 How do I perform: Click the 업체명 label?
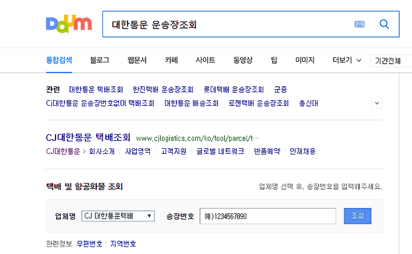[x=65, y=216]
